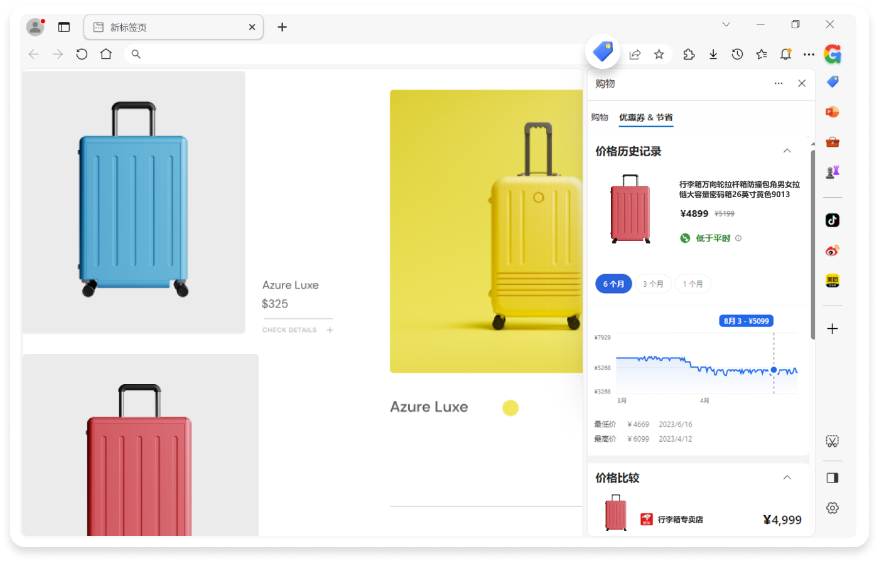Open TikTok from the sidebar
Screen dimensions: 879x566
(832, 220)
